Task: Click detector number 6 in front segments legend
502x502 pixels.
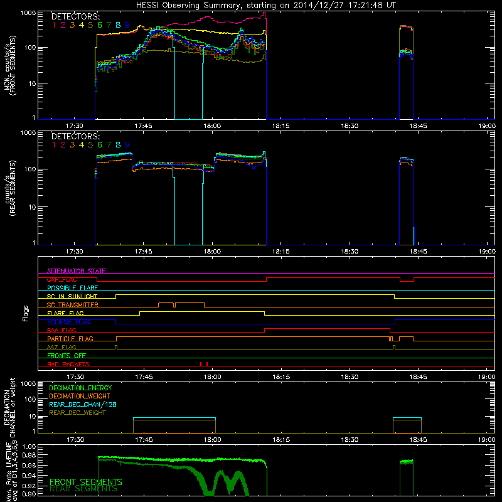Action: tap(100, 24)
